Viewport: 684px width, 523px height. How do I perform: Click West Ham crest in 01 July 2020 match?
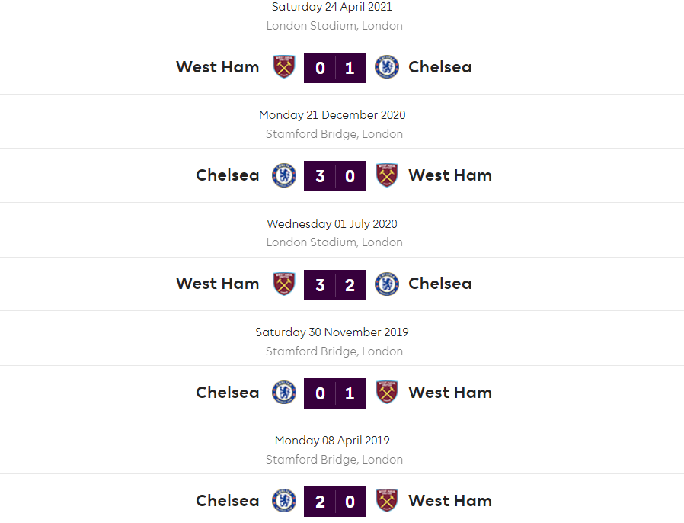(283, 284)
